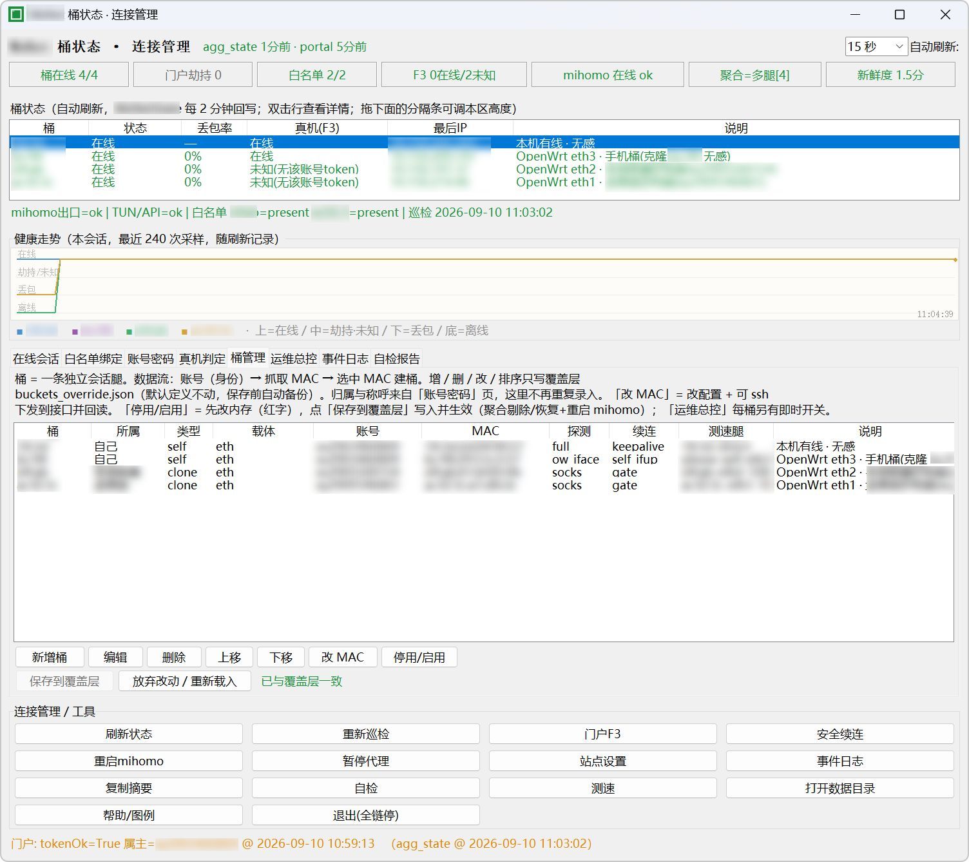Viewport: 969px width, 862px height.
Task: Click the 删除 button
Action: [x=174, y=657]
